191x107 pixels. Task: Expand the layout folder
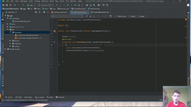[10, 41]
